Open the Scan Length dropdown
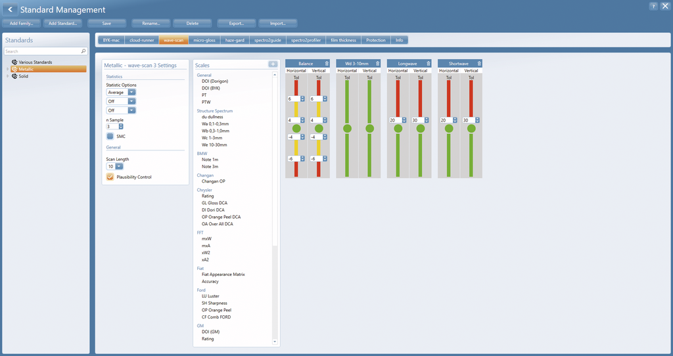 (114, 166)
